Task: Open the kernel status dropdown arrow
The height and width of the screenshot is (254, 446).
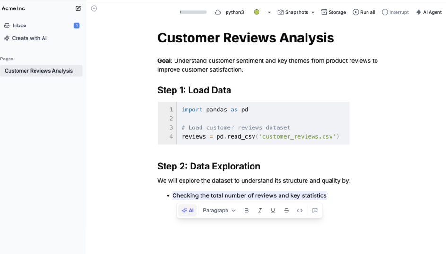Action: [x=269, y=12]
